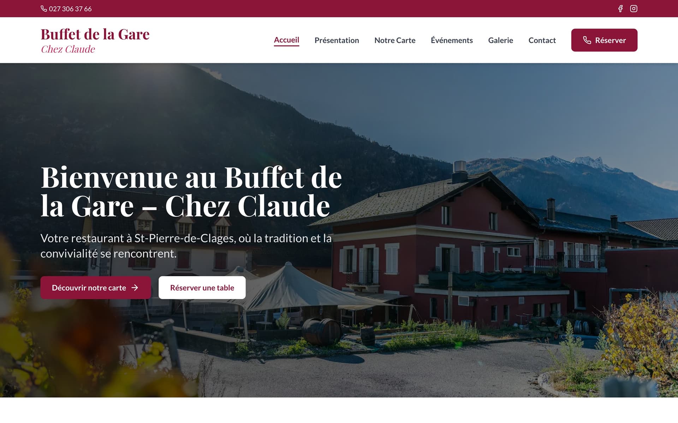
Task: Go to the Accueil menu item
Action: coord(286,40)
